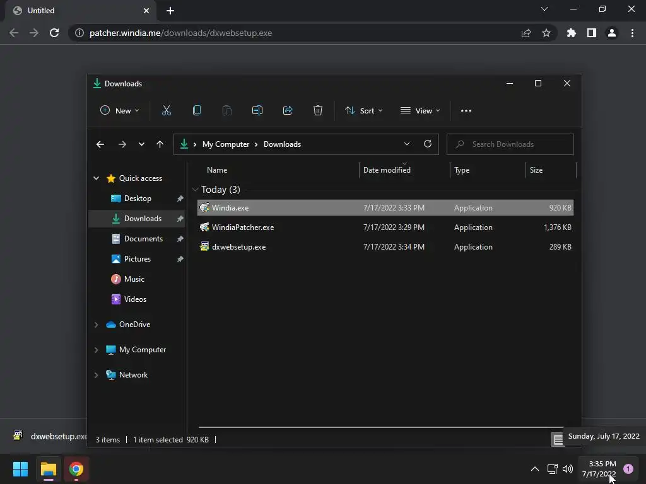Select Pictures in the sidebar
The height and width of the screenshot is (484, 646).
pyautogui.click(x=137, y=259)
